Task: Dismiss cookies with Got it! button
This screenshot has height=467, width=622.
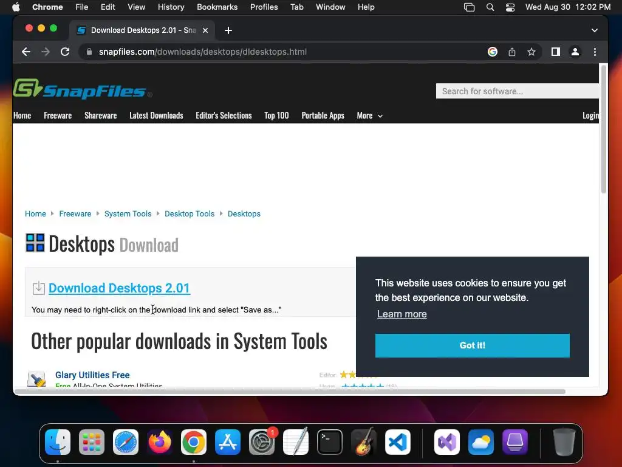Action: click(x=472, y=345)
